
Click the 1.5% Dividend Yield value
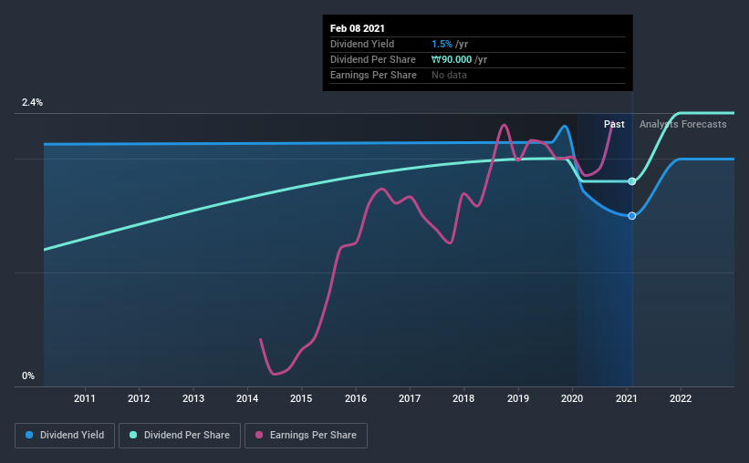[442, 44]
